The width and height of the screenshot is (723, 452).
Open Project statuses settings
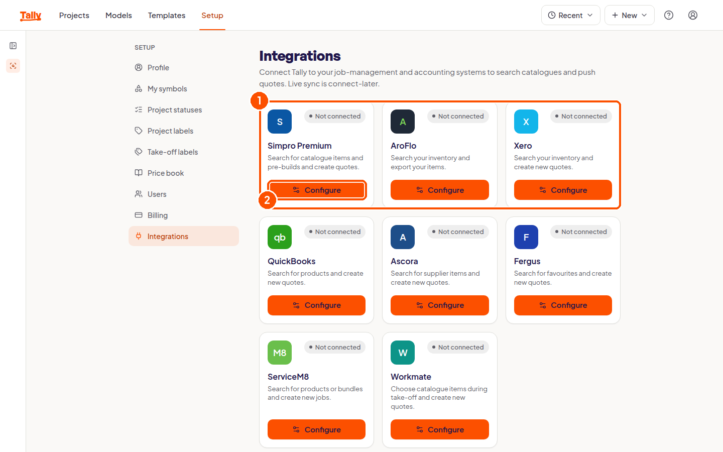(x=184, y=110)
